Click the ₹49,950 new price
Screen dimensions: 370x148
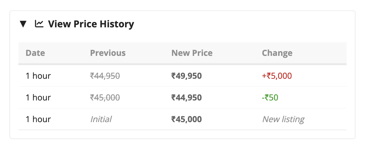[186, 76]
